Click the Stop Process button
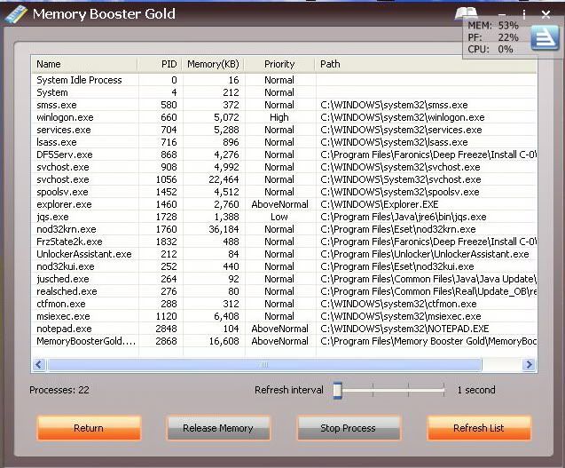 (348, 428)
